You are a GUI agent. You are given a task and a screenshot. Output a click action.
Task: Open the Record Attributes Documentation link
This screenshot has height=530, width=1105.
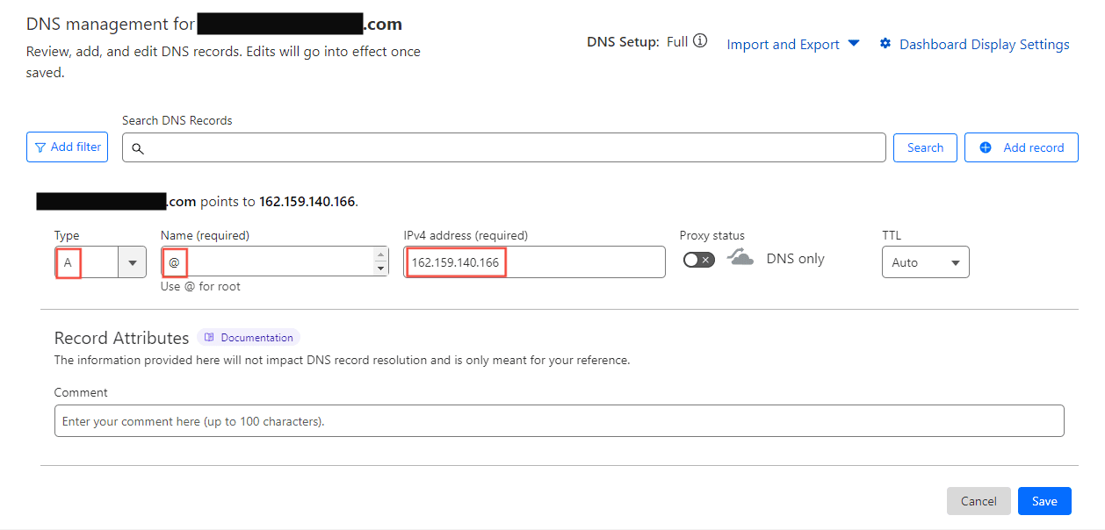(x=256, y=337)
